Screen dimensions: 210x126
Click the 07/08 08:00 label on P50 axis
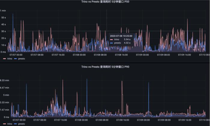click(100, 55)
